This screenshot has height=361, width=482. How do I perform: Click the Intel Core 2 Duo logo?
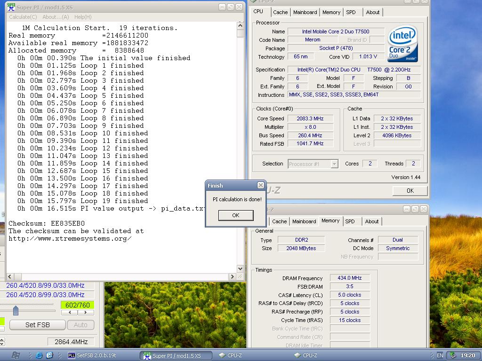(403, 43)
